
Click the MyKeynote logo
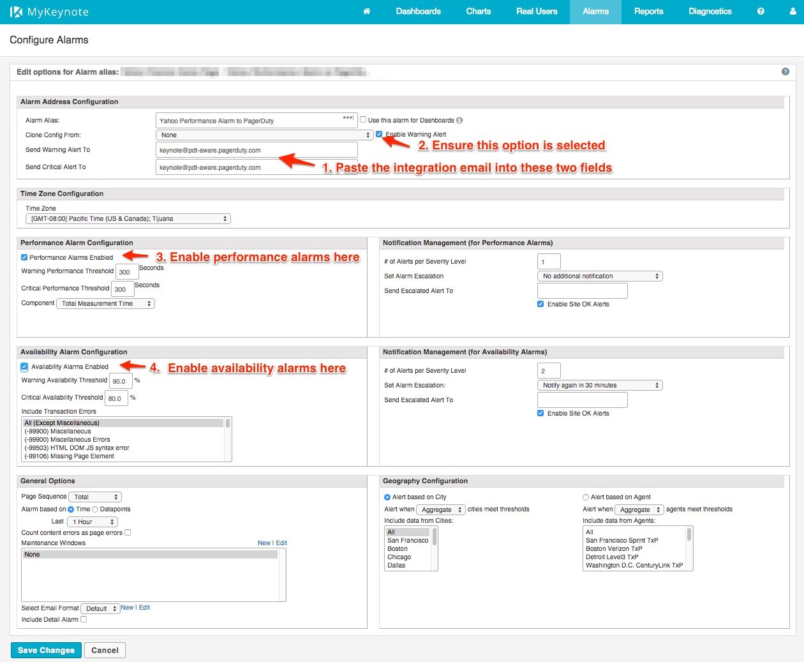[49, 12]
